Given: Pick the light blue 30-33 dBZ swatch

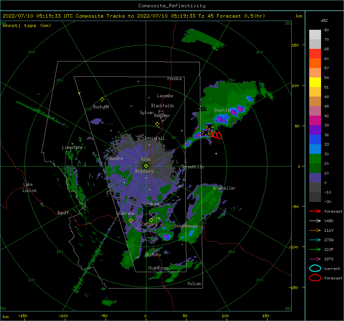Looking at the screenshot, I should click(x=315, y=149).
